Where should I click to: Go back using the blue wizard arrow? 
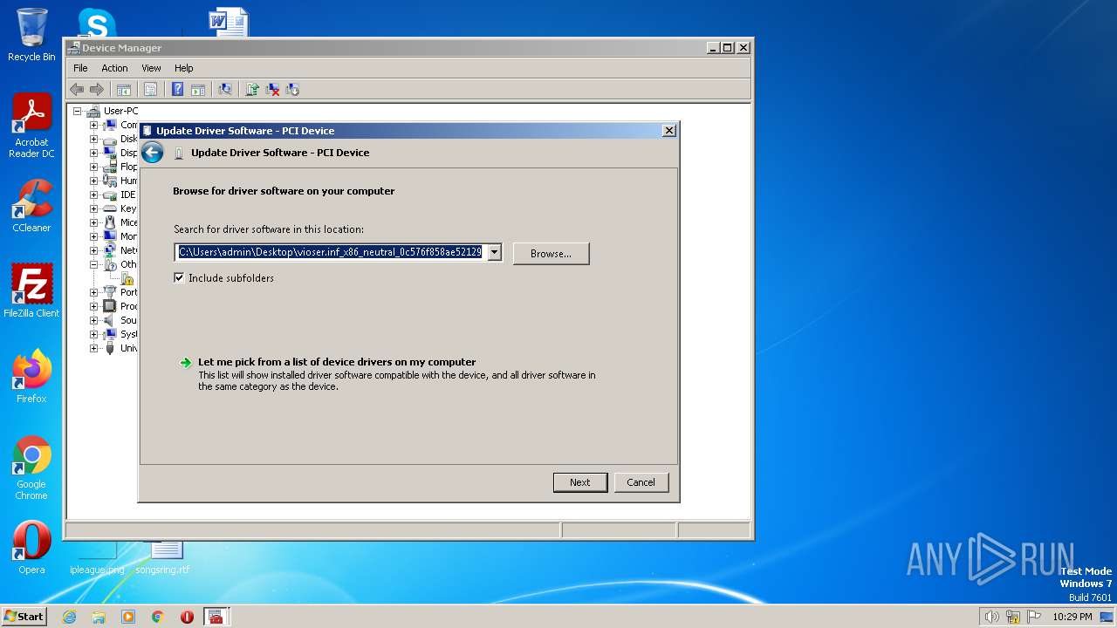point(153,153)
